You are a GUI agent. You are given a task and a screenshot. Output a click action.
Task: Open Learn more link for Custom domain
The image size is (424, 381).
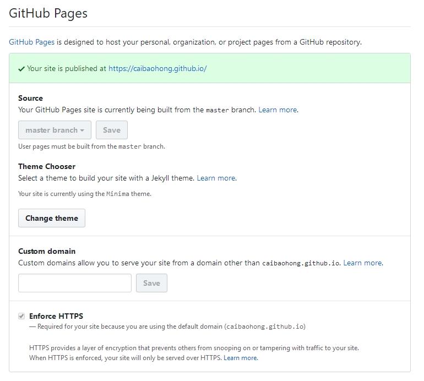pyautogui.click(x=363, y=263)
